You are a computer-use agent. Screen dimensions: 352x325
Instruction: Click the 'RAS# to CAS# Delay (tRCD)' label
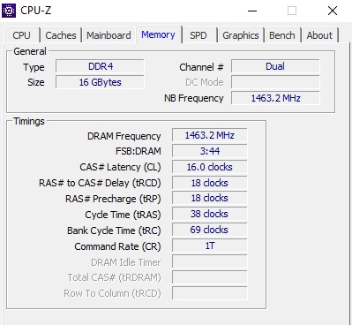pyautogui.click(x=100, y=183)
